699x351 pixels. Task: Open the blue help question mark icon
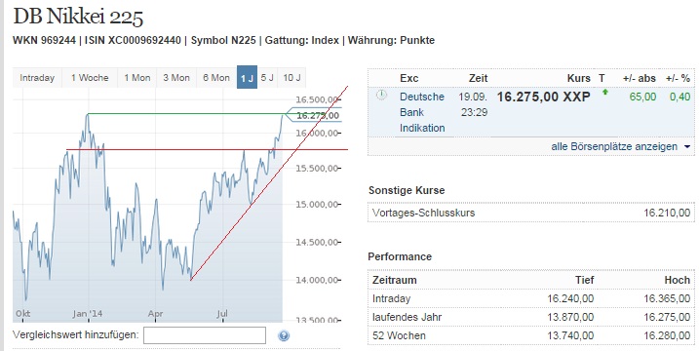[x=284, y=335]
